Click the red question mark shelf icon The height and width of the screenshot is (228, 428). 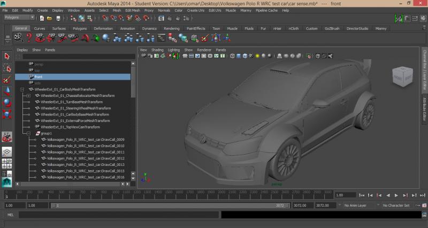pos(29,37)
